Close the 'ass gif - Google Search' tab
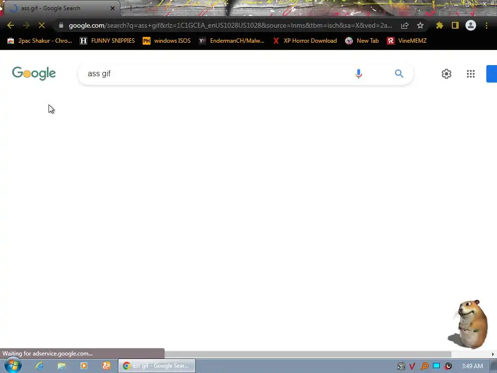The width and height of the screenshot is (497, 373). [x=113, y=8]
